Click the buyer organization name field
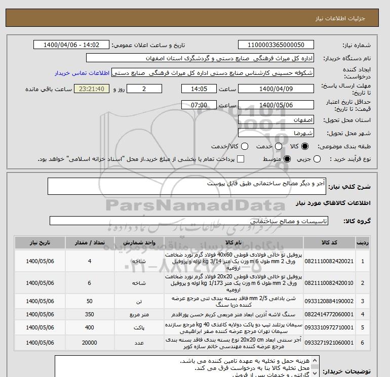 [200, 58]
